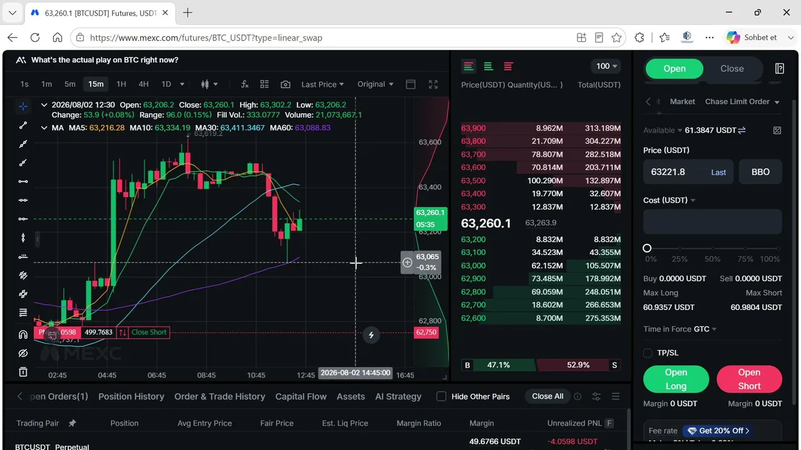
Task: Click info icon next to Close All
Action: [578, 396]
